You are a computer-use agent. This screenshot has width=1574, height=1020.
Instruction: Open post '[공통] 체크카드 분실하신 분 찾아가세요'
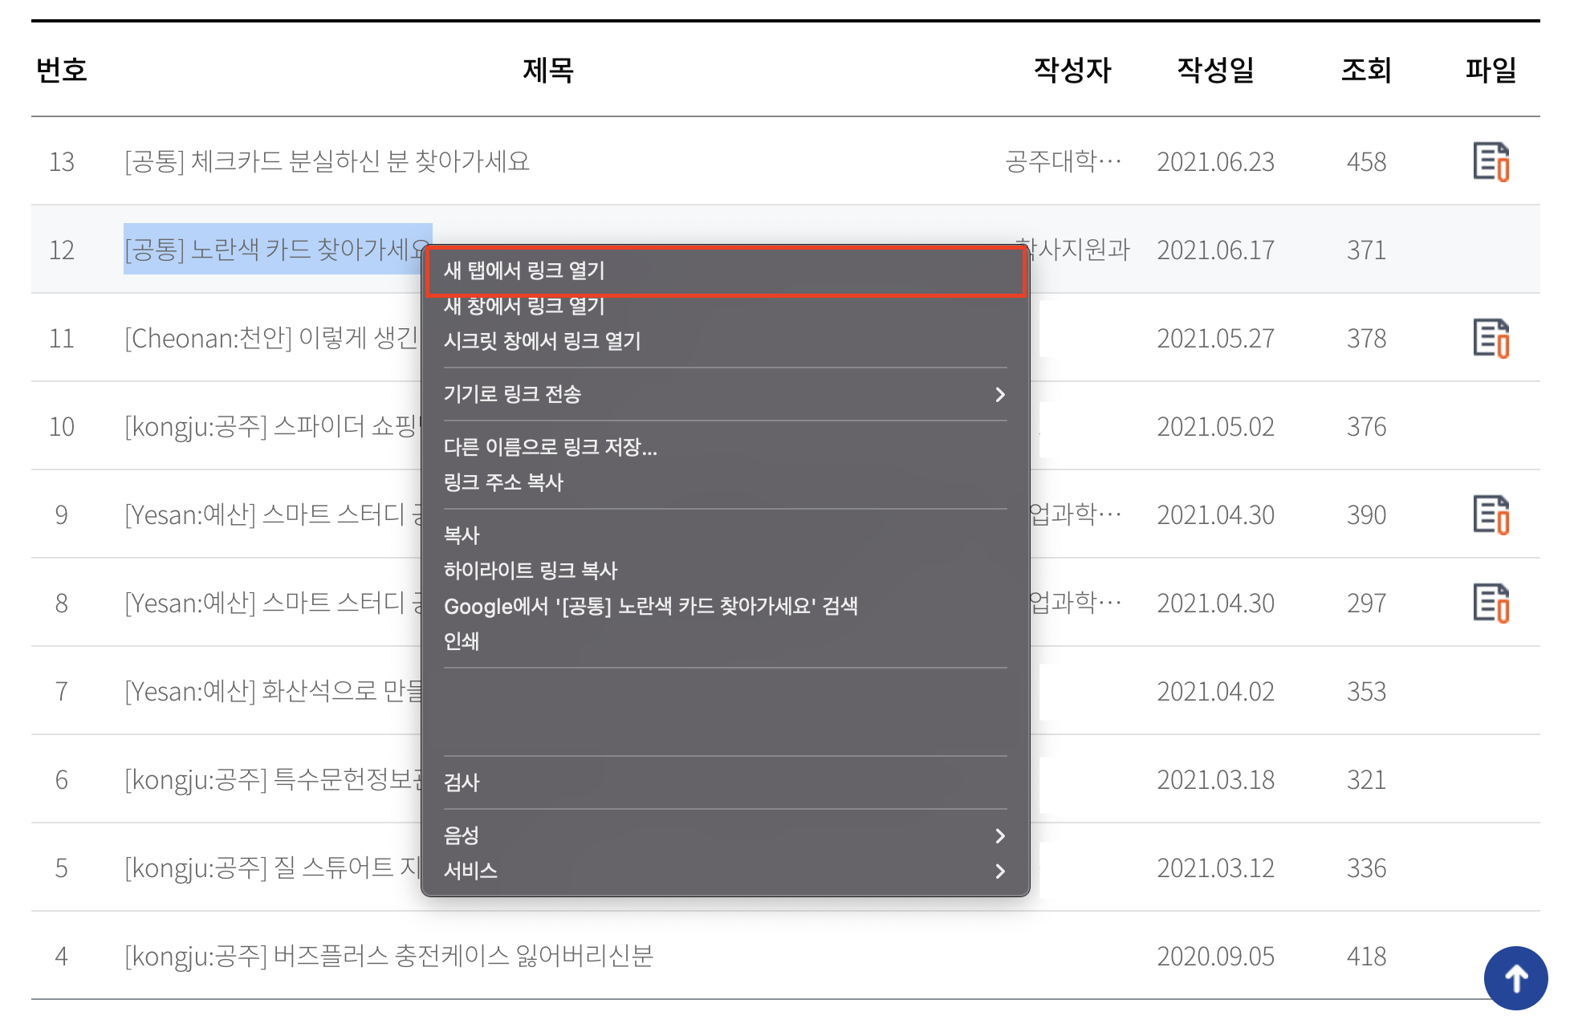[327, 161]
